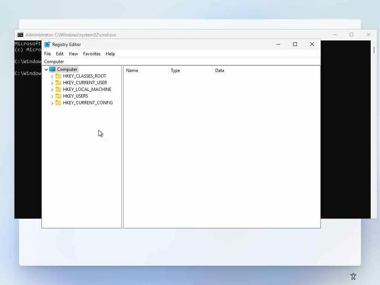The image size is (380, 285).
Task: Expand the HKEY_CLASSES_ROOT key
Action: [x=52, y=76]
